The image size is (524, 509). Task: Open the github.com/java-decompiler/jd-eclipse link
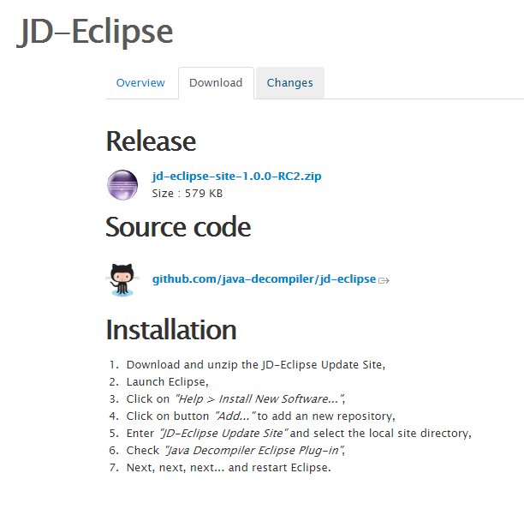pos(264,278)
